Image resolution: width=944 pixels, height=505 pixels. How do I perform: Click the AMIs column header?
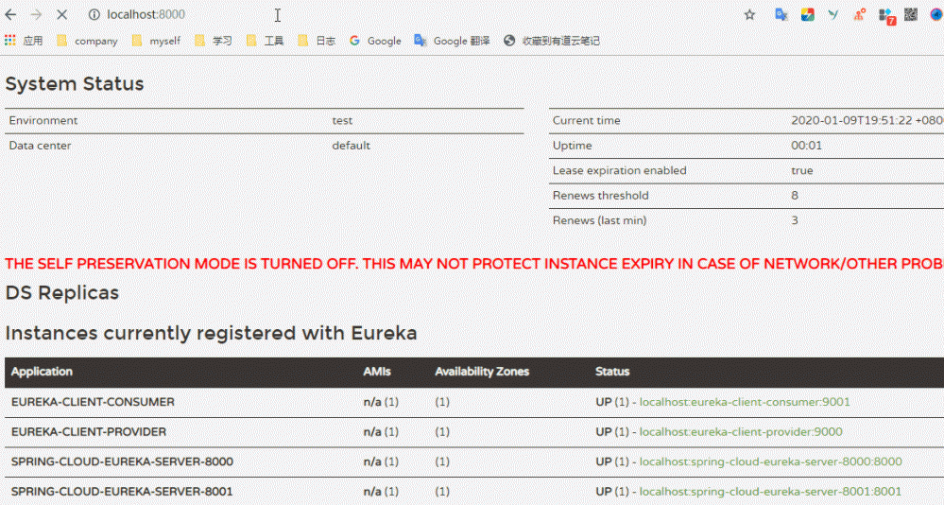tap(377, 372)
